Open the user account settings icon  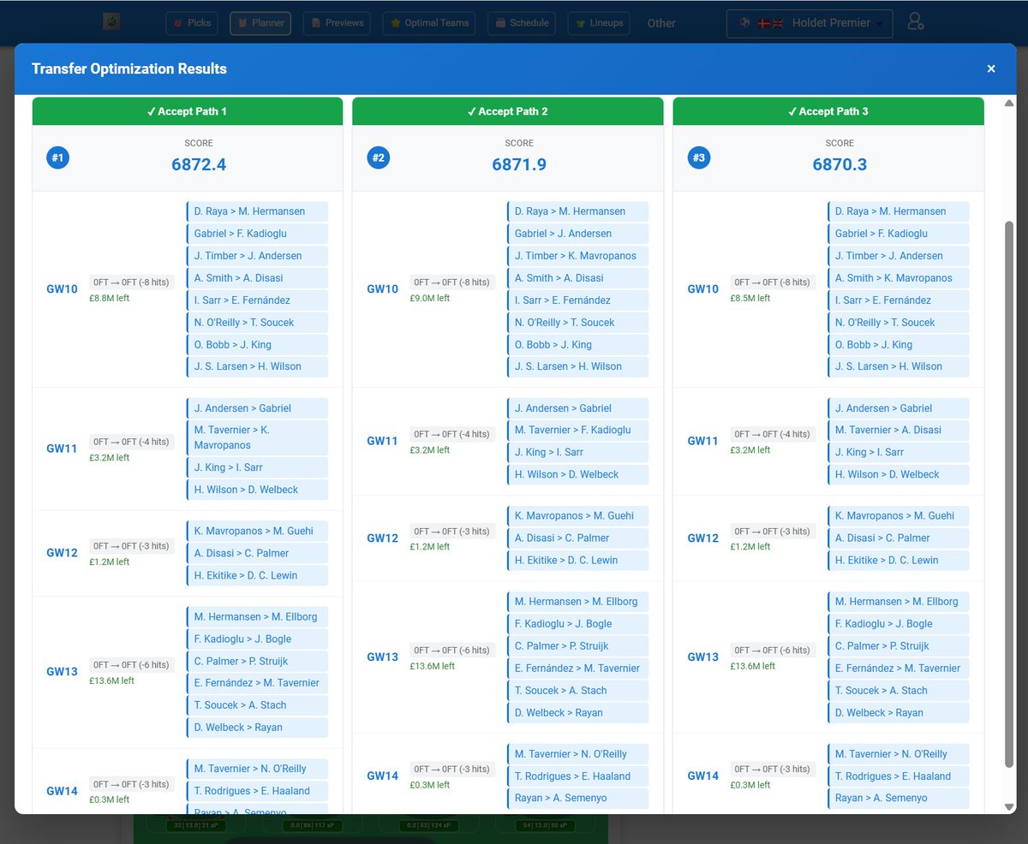point(915,22)
